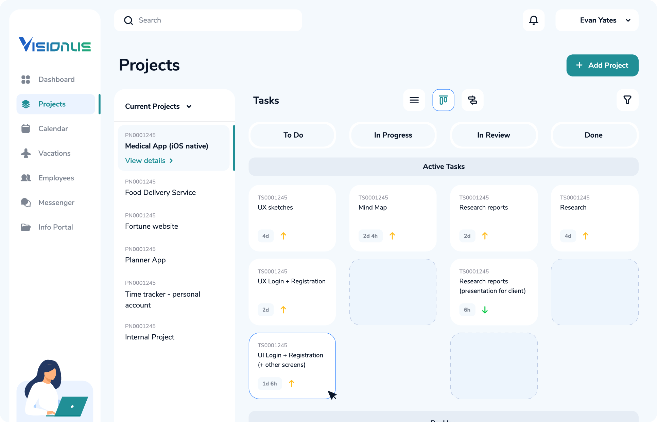Open the Messenger
Image resolution: width=657 pixels, height=422 pixels.
[x=56, y=203]
